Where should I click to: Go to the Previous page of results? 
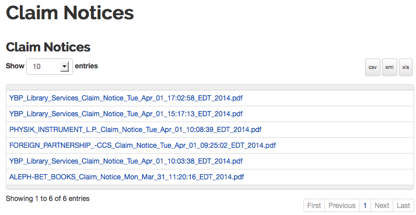point(342,206)
